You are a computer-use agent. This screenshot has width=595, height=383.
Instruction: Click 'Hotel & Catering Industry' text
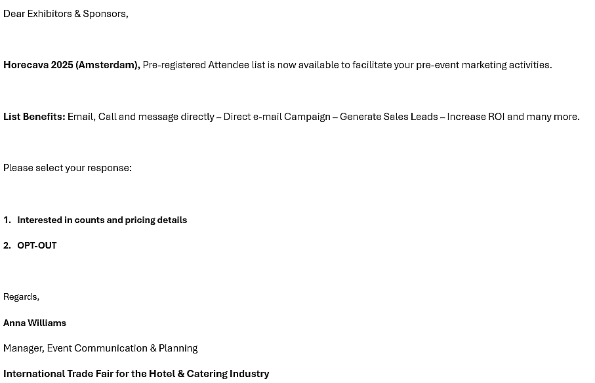point(209,374)
